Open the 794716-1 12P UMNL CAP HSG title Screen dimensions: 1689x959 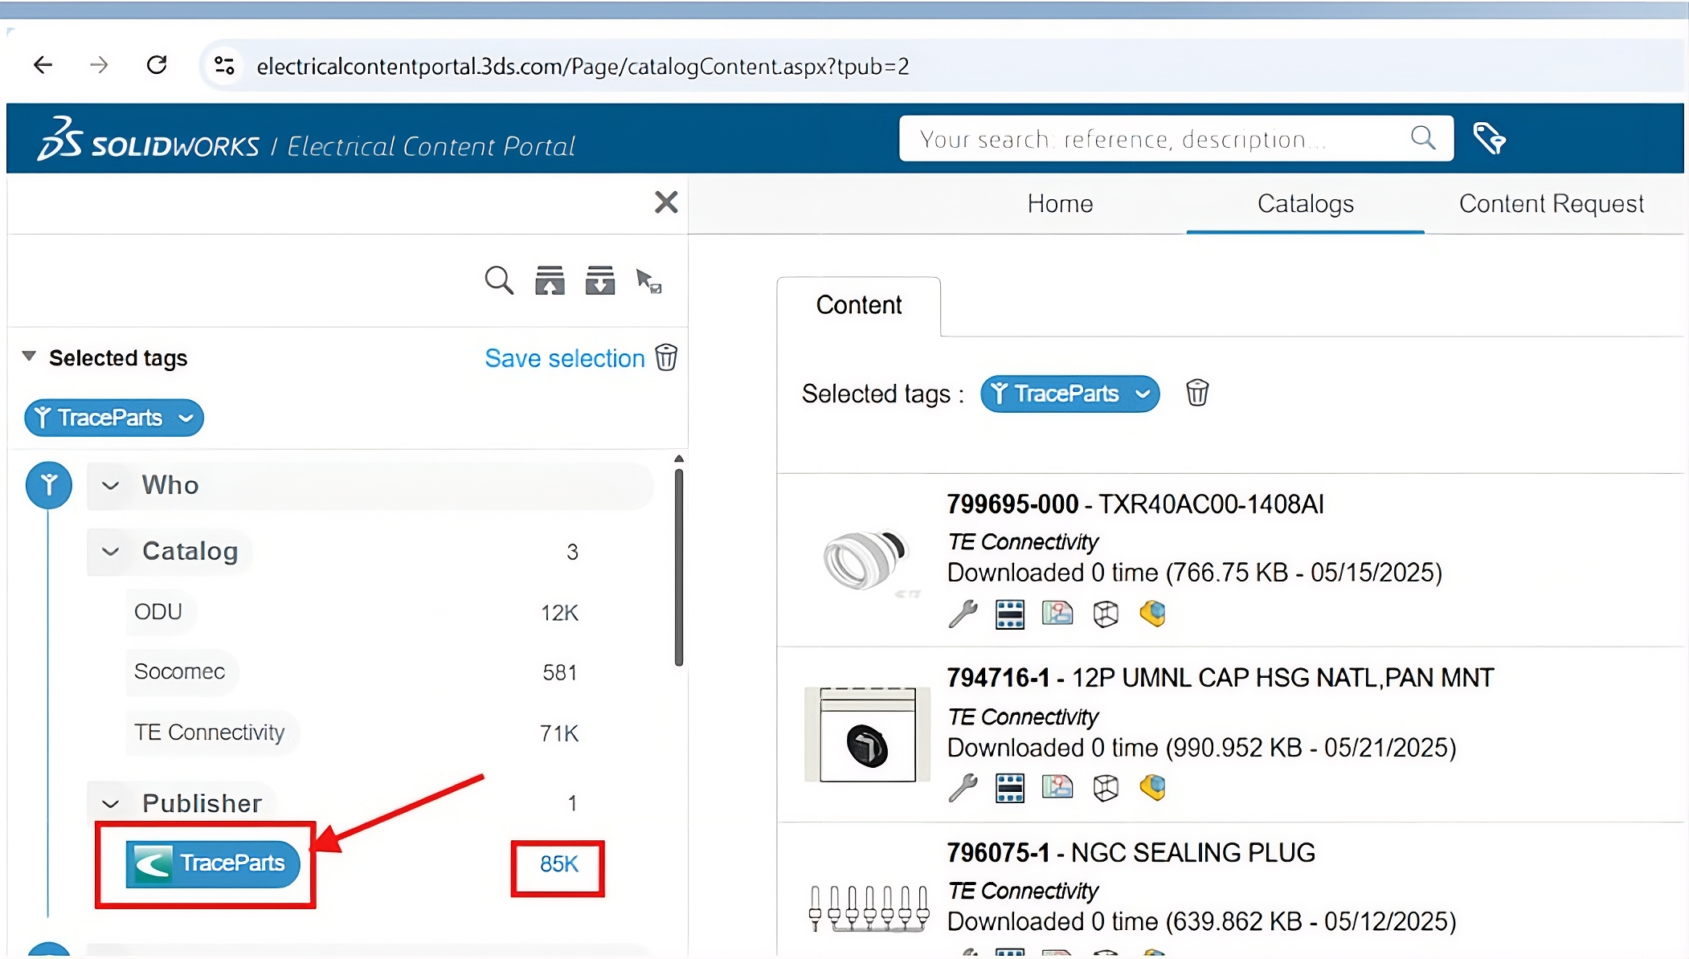pos(1220,678)
